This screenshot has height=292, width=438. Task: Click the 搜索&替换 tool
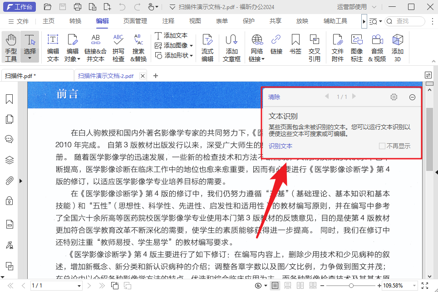(x=138, y=45)
